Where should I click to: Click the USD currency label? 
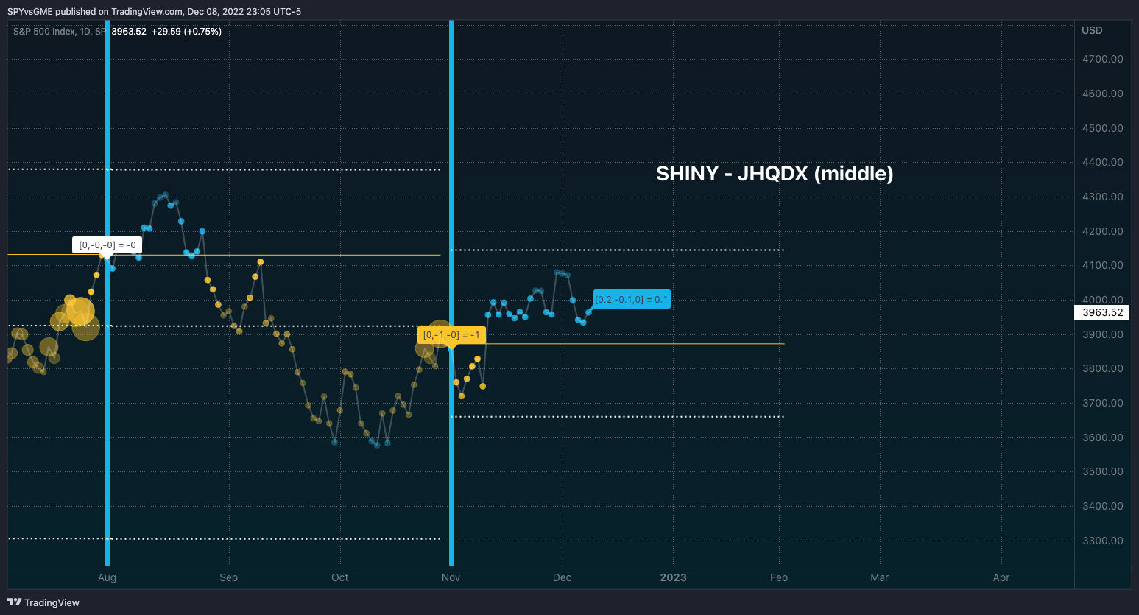(1092, 30)
